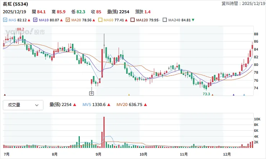This screenshot has height=159, width=266.
Task: Toggle the MA5 moving average checkbox
Action: 5,20
